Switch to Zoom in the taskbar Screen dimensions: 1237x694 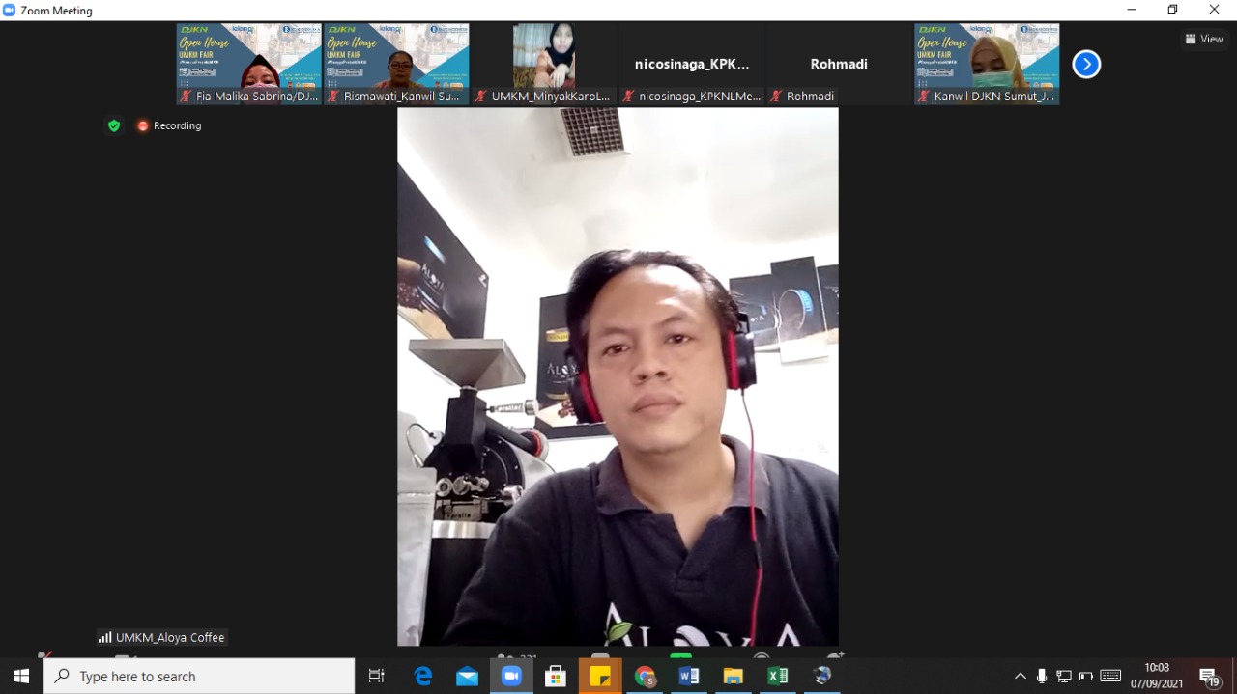[x=511, y=677]
